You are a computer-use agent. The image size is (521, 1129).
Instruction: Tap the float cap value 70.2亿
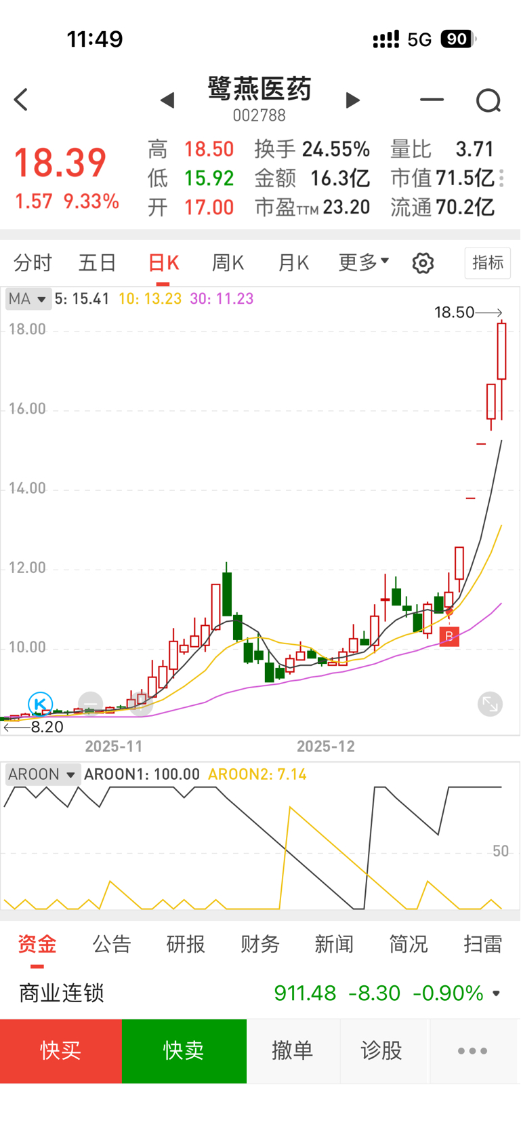tap(465, 207)
